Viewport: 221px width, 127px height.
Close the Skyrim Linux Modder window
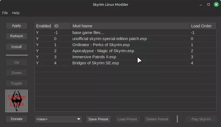pos(216,4)
